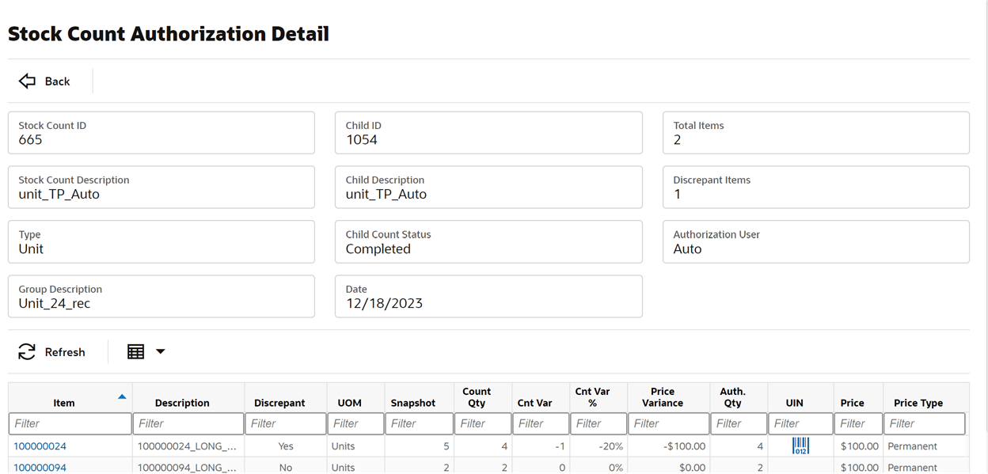Click the Price column filter field
Image resolution: width=988 pixels, height=474 pixels.
pyautogui.click(x=857, y=423)
